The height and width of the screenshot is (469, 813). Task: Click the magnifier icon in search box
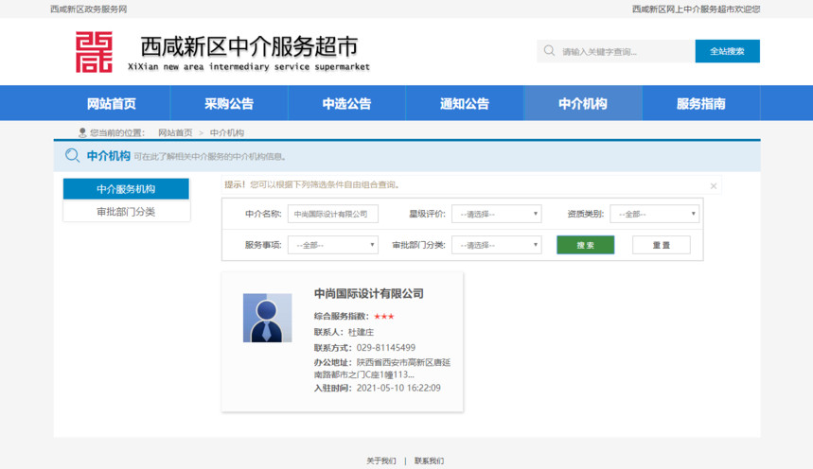pos(550,51)
